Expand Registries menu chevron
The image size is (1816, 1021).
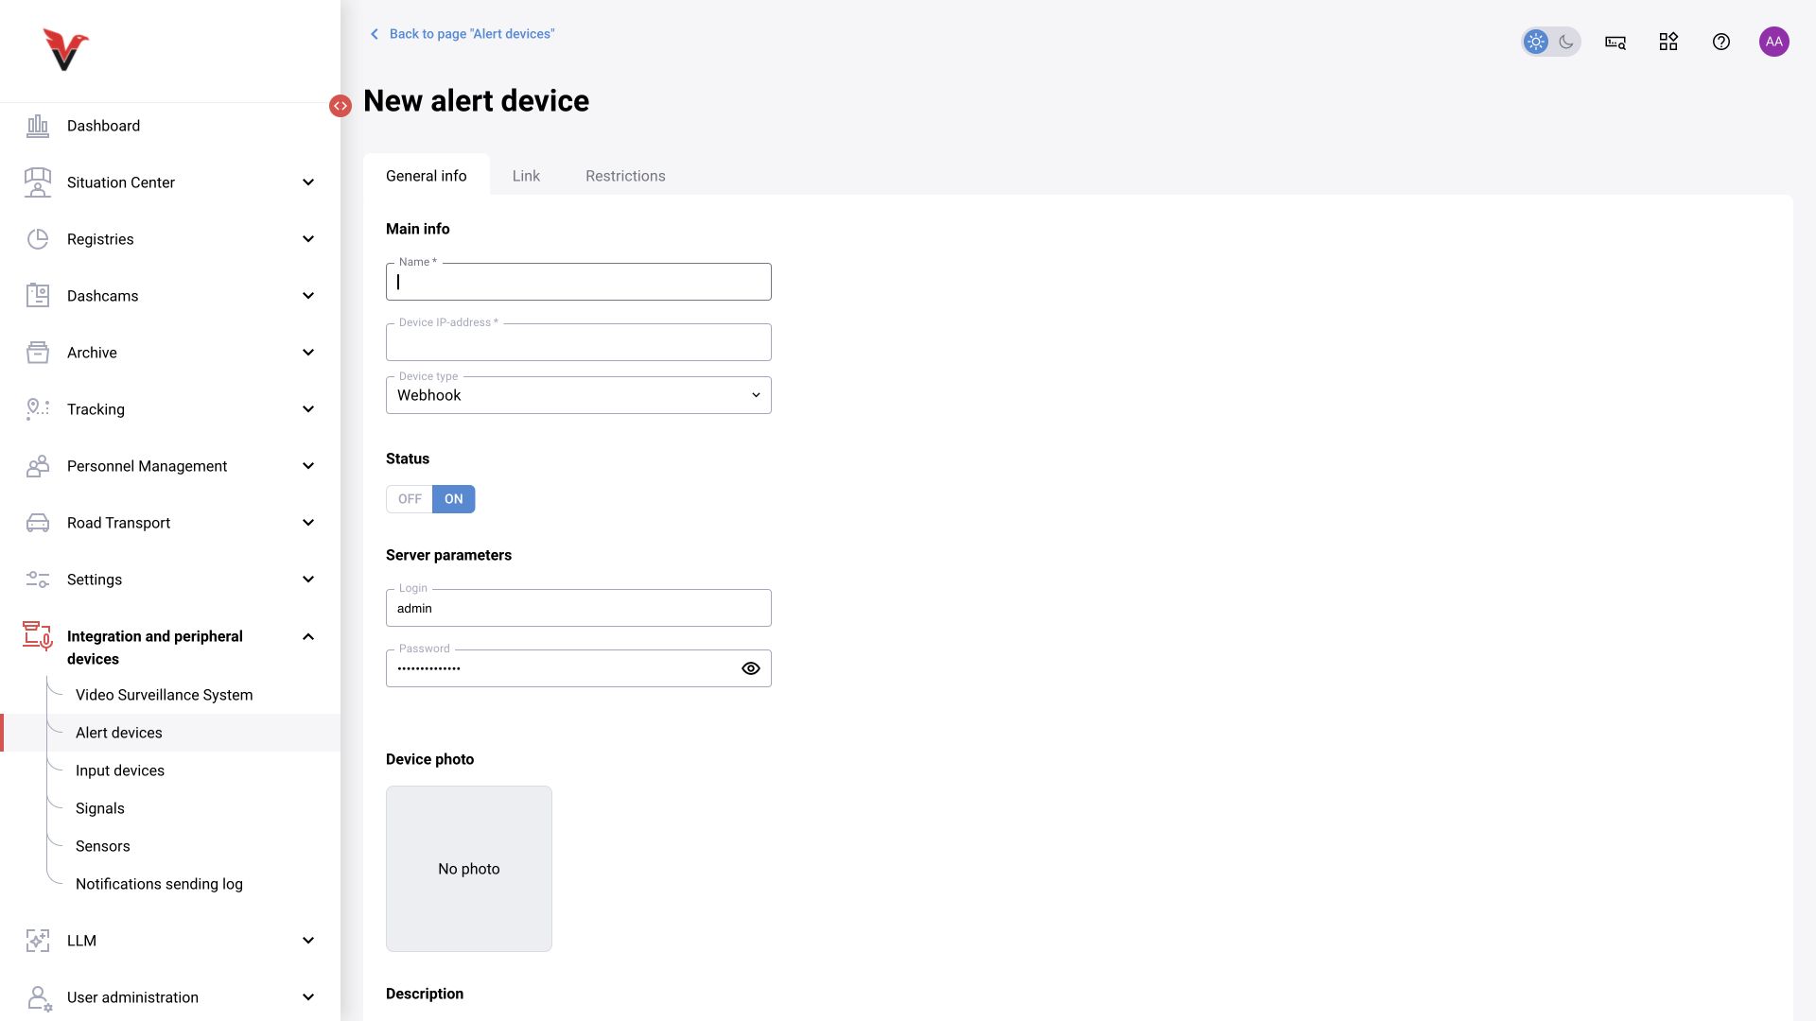(x=308, y=239)
